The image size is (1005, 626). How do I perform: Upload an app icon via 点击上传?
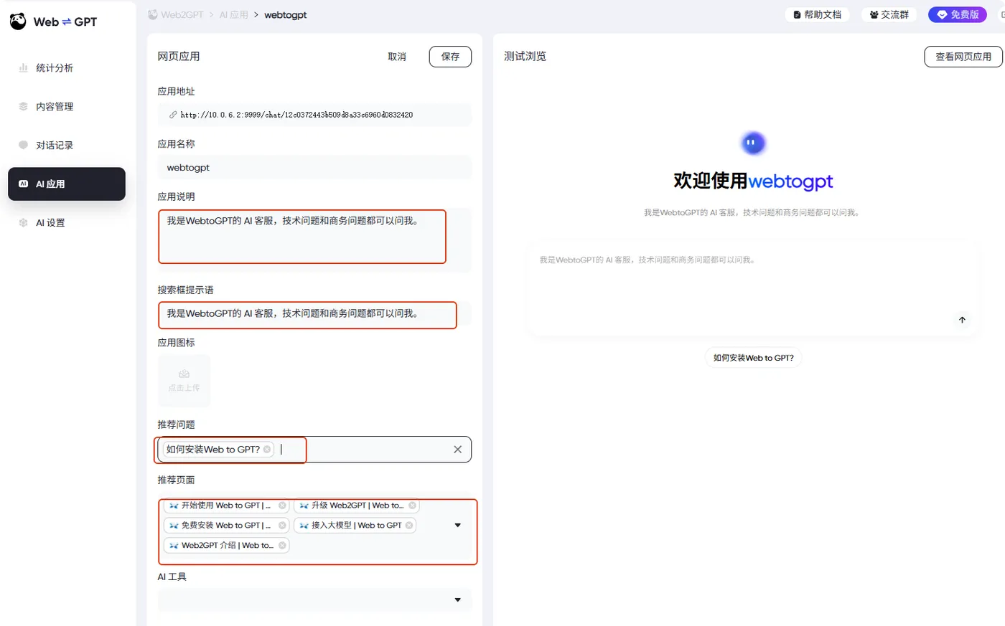point(184,381)
